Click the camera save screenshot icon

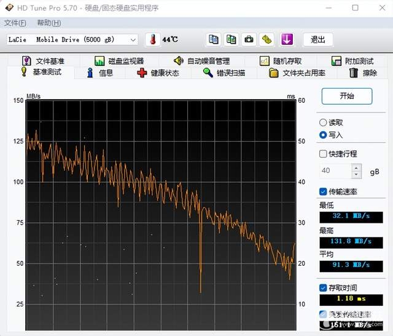pyautogui.click(x=249, y=39)
